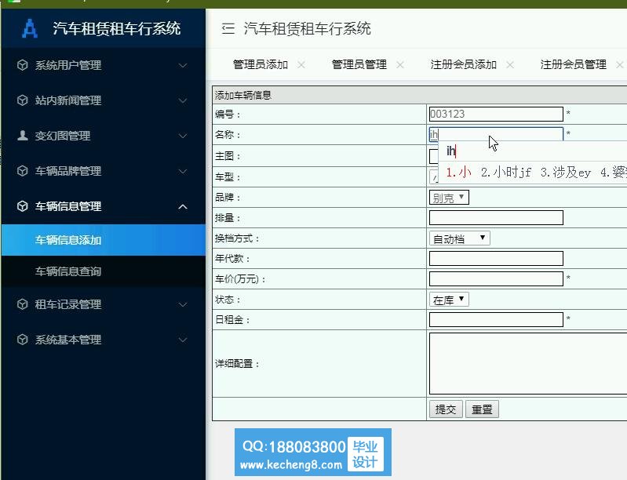Click cube icon beside 车辆信息管理
Viewport: 627px width, 480px height.
click(23, 206)
